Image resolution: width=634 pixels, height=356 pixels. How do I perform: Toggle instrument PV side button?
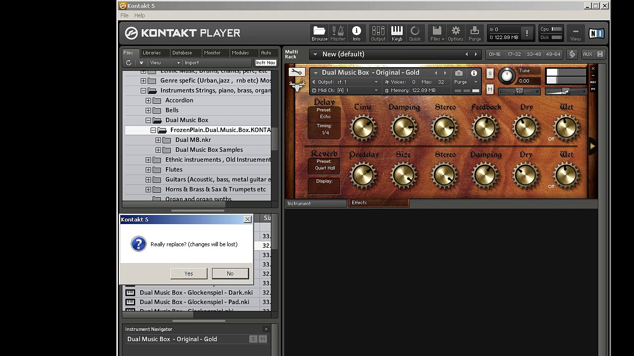click(x=593, y=89)
